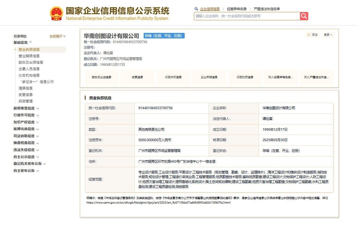Open 主要人员信息 in the sidebar
The image size is (357, 230).
29,69
